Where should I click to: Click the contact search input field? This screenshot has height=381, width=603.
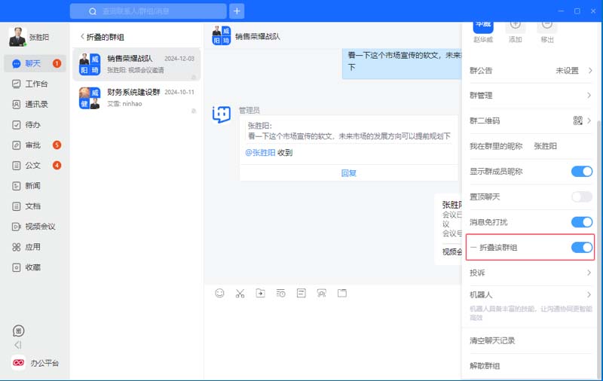click(155, 11)
